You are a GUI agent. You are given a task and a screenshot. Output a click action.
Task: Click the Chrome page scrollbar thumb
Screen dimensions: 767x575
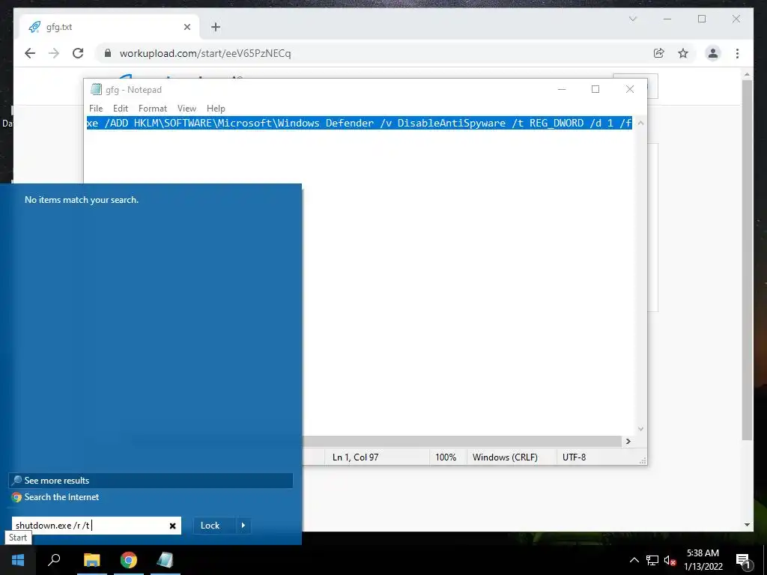[747, 260]
